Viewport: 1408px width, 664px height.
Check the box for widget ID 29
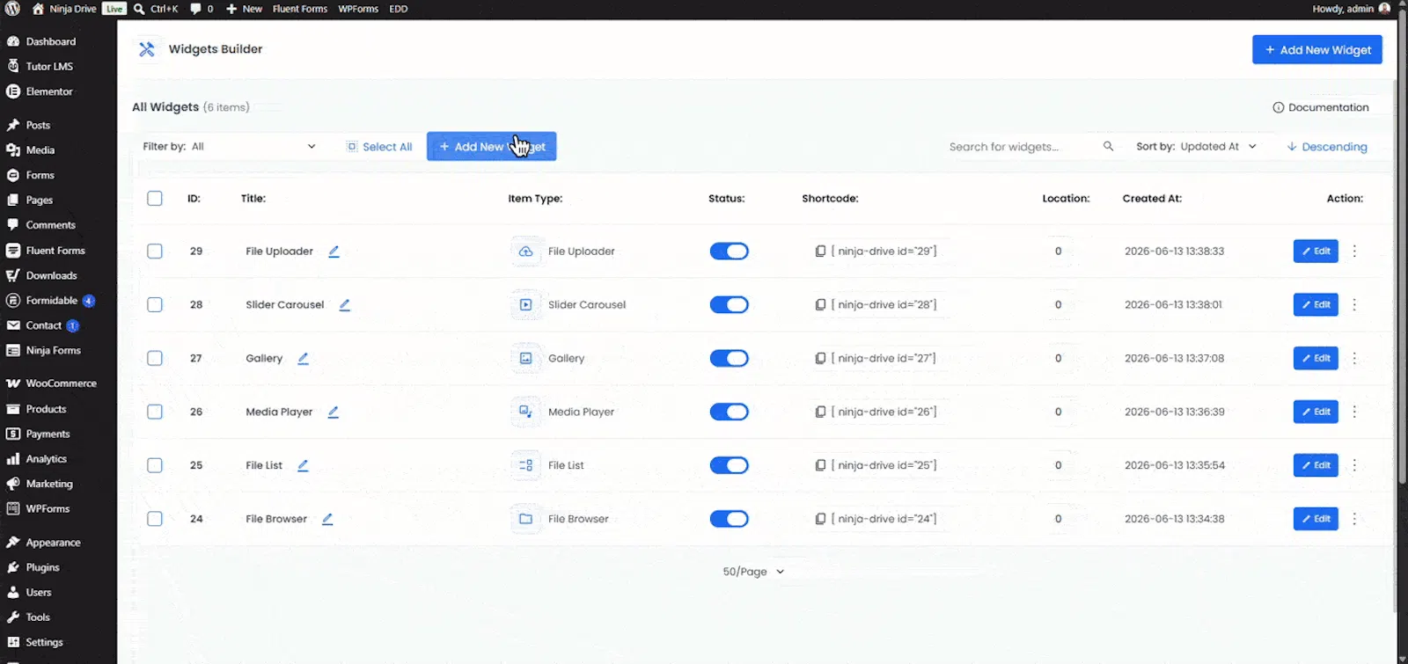[155, 252]
